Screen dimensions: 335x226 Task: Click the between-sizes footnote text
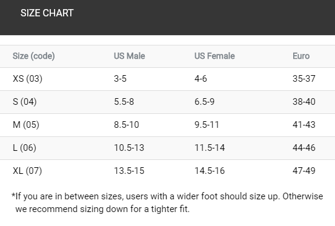point(167,203)
